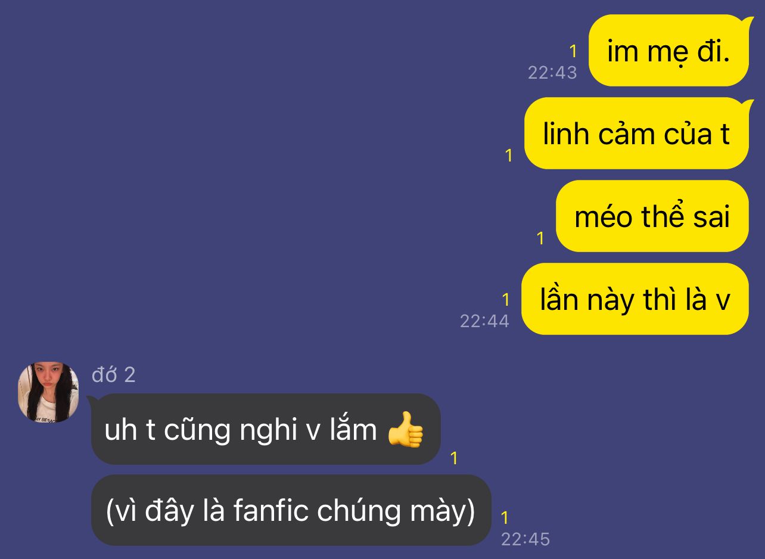The height and width of the screenshot is (559, 765).
Task: Tap the 22:45 timestamp
Action: pyautogui.click(x=525, y=539)
